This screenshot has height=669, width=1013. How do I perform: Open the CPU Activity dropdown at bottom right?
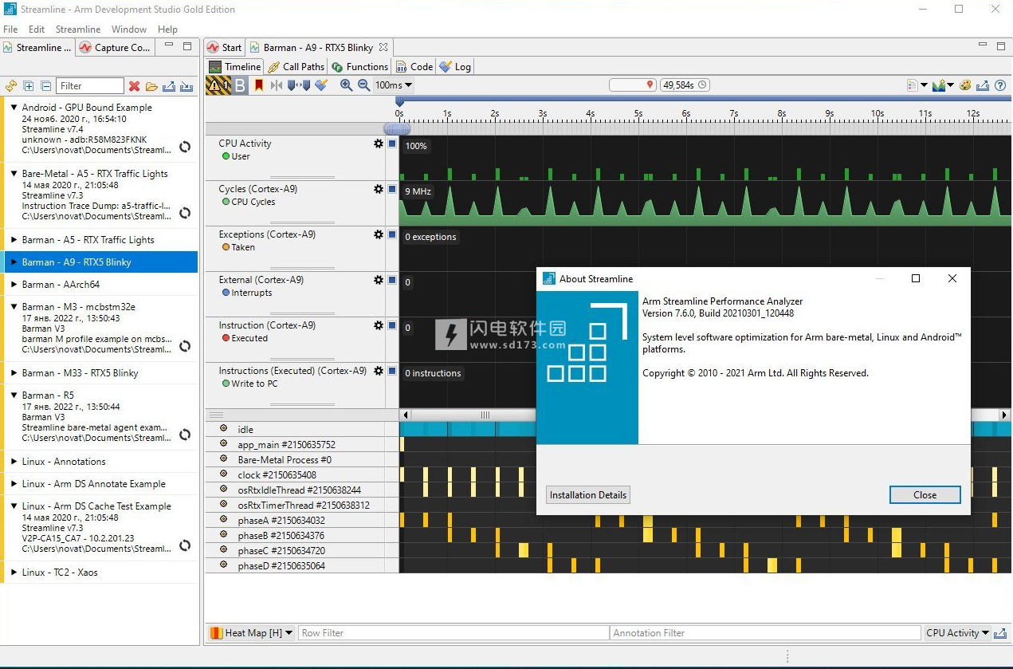click(957, 633)
